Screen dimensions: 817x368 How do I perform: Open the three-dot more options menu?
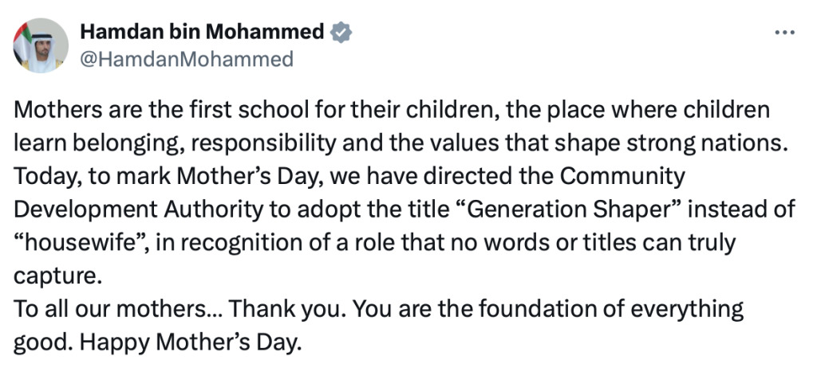(785, 33)
